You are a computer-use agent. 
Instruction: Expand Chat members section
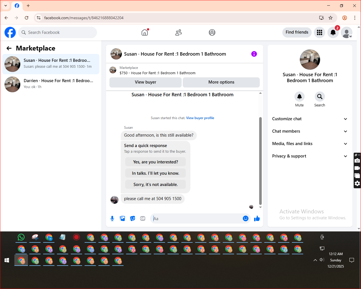tap(310, 131)
